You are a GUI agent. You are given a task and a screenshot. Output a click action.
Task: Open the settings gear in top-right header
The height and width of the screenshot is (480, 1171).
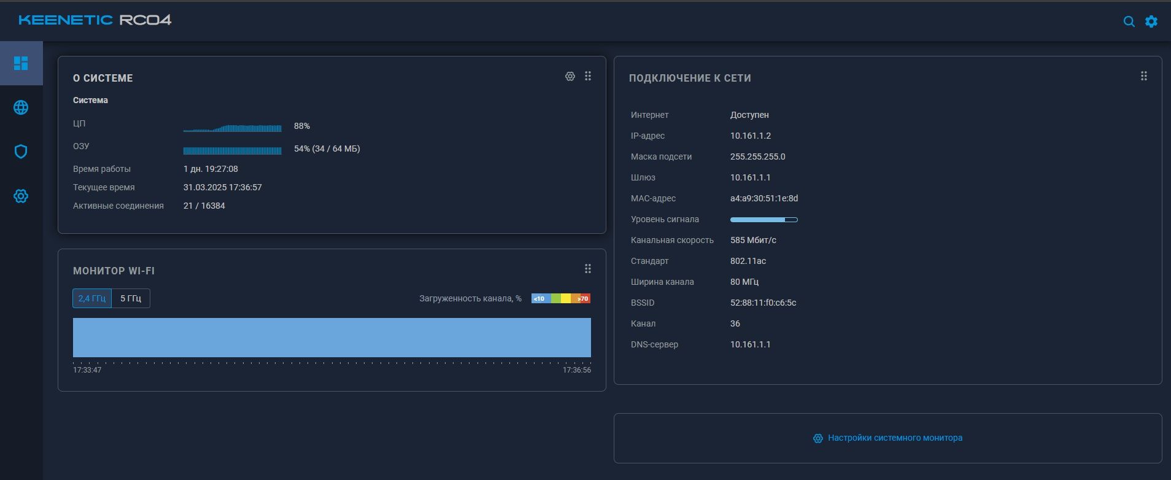point(1151,21)
